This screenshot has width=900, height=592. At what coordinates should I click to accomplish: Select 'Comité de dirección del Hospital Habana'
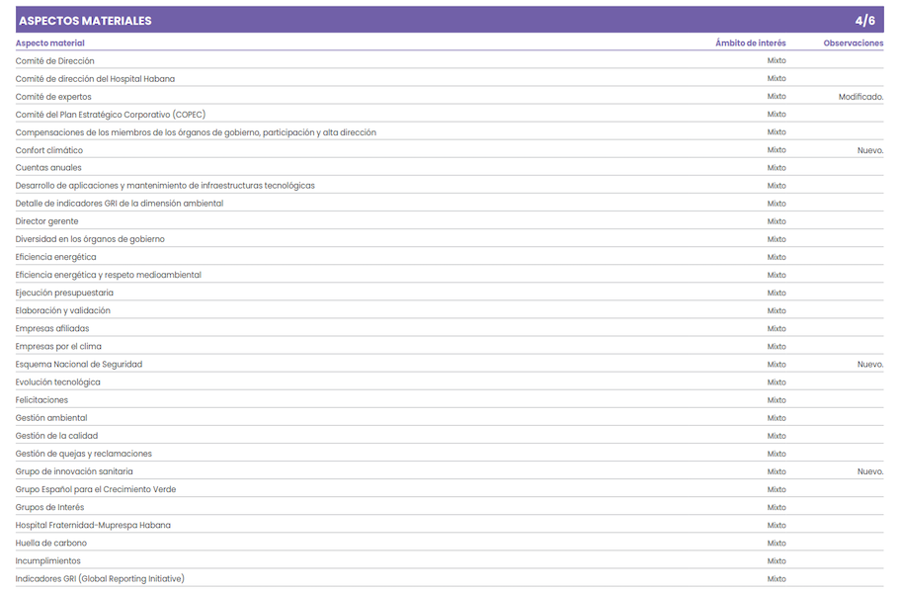pyautogui.click(x=95, y=79)
